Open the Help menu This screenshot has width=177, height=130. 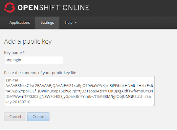[68, 23]
